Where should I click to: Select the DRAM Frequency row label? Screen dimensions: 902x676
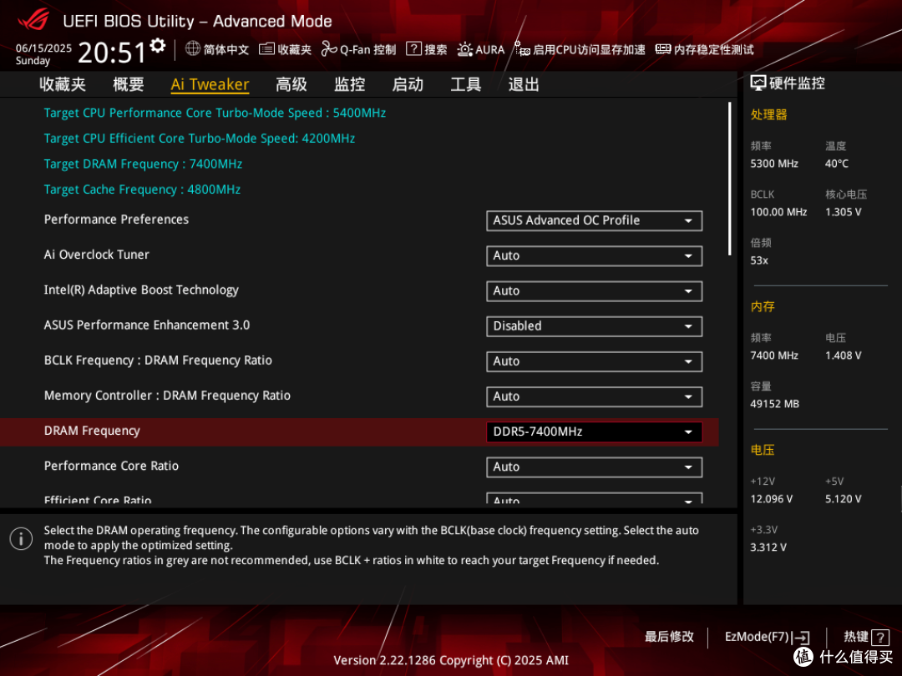coord(92,431)
